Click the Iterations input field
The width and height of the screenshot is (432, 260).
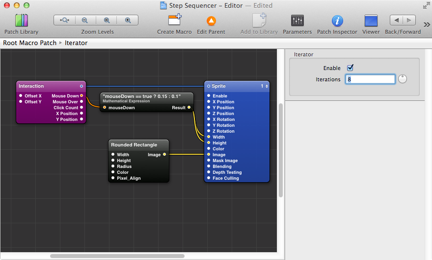[x=370, y=79]
